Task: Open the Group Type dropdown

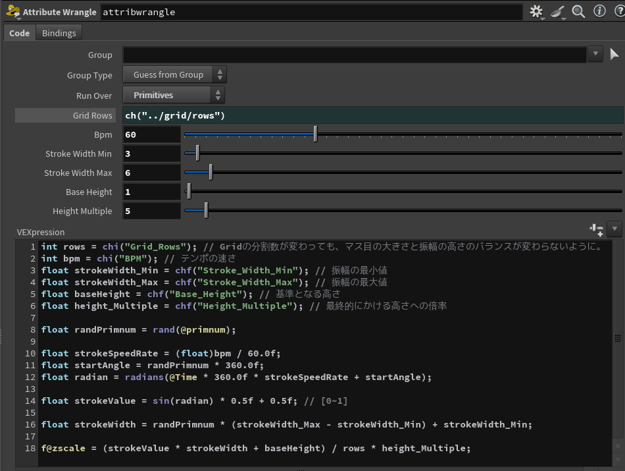Action: coord(174,75)
